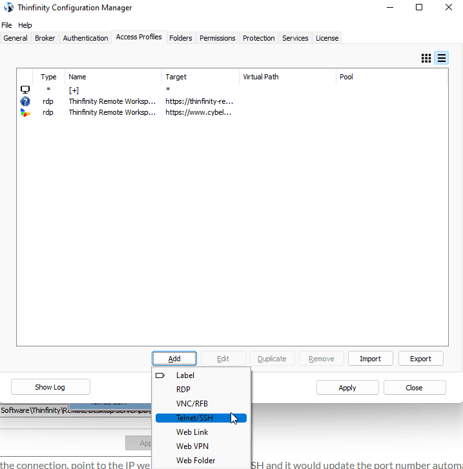Click the Show Log button

click(x=50, y=387)
